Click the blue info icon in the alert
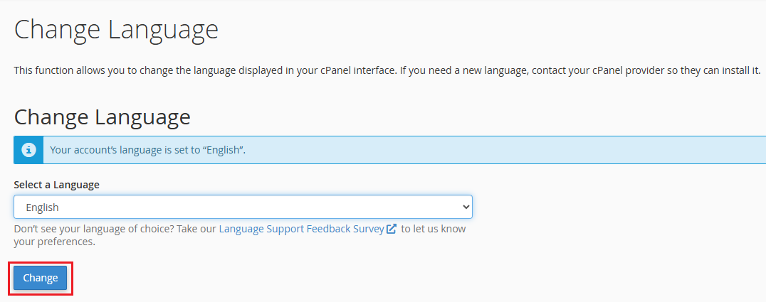 coord(28,150)
